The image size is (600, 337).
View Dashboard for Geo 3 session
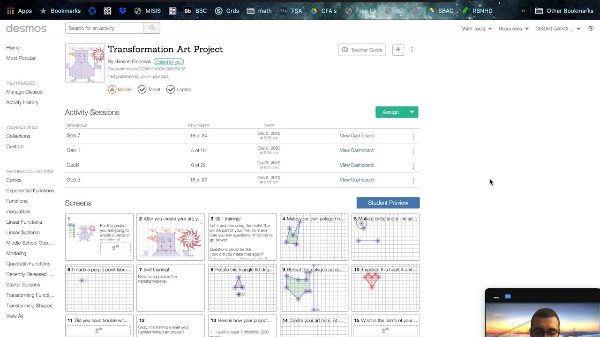(357, 180)
